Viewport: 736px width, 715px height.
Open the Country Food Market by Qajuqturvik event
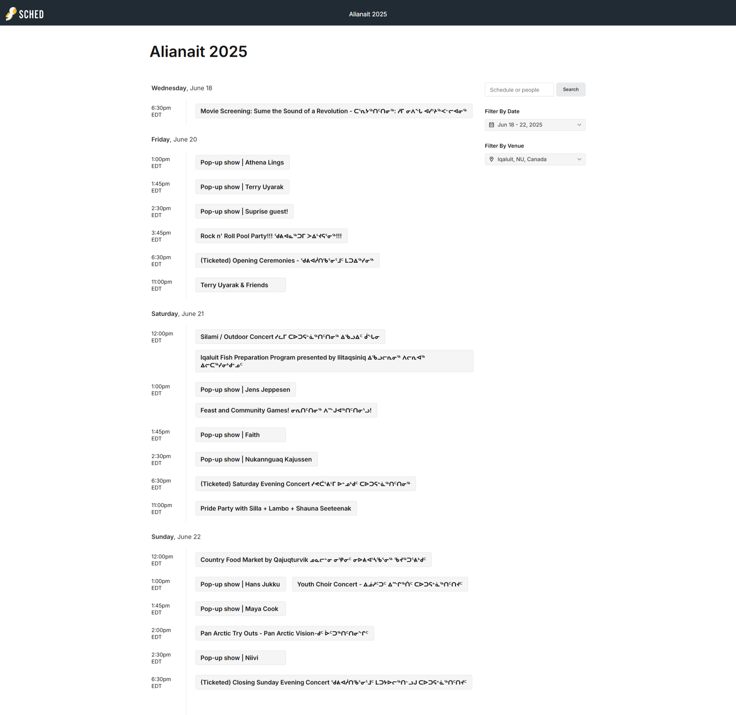tap(313, 559)
